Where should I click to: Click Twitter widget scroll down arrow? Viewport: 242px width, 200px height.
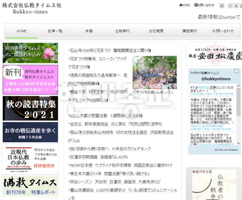coord(238,143)
